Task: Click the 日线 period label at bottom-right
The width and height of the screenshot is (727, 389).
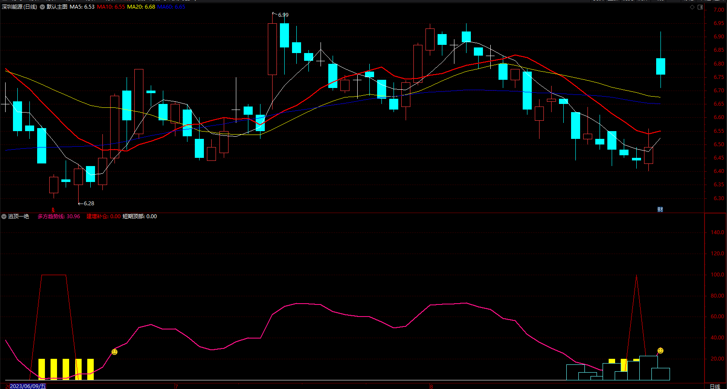Action: pos(715,386)
